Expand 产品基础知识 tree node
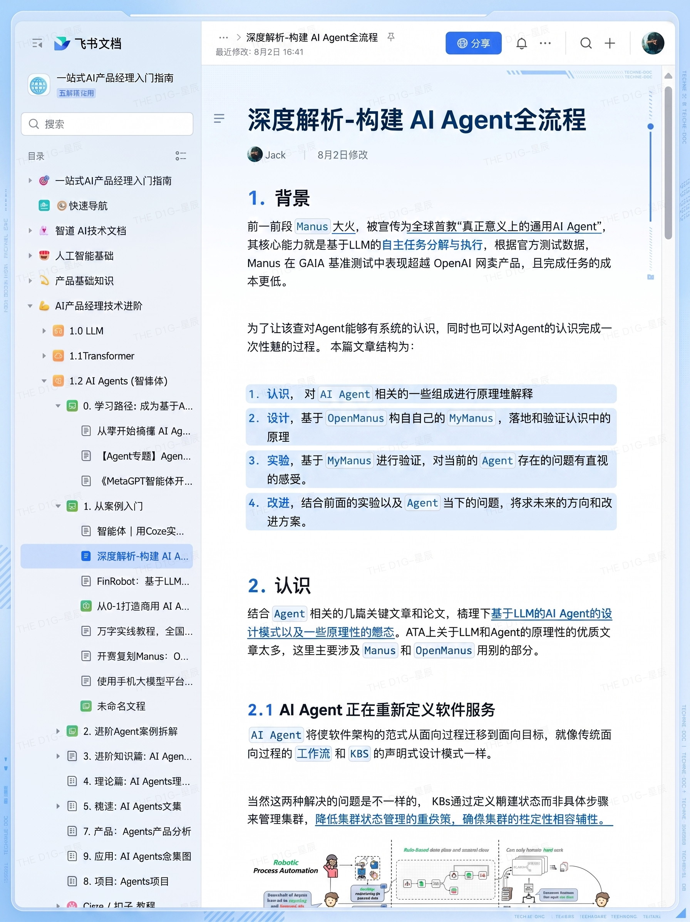 pyautogui.click(x=30, y=281)
